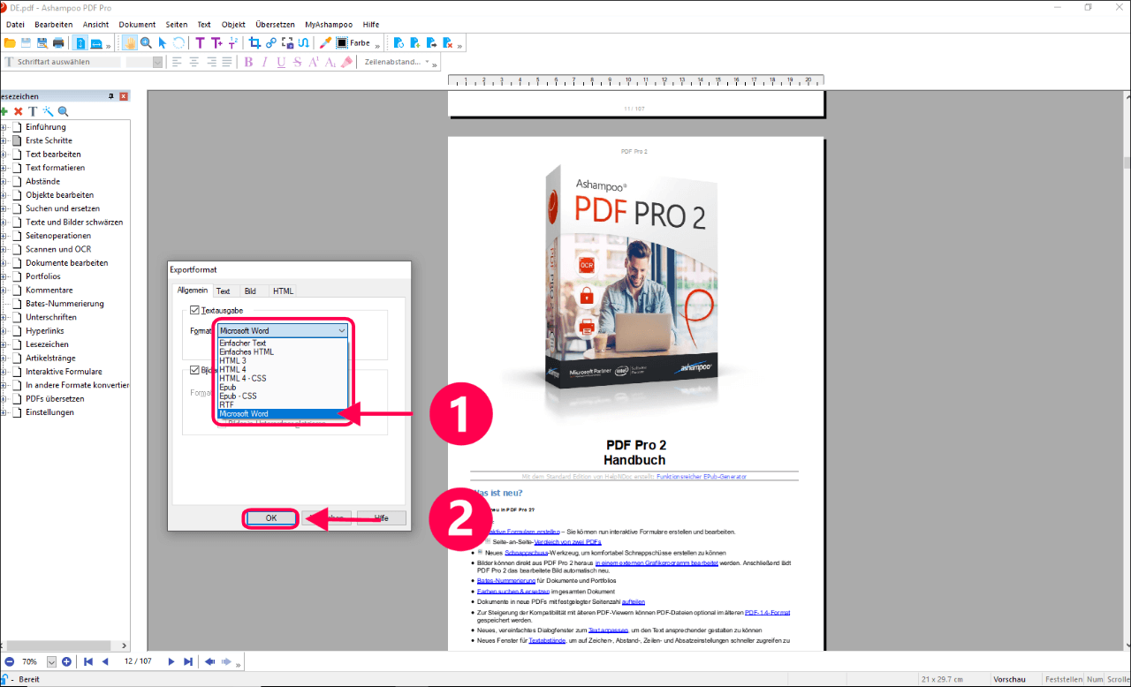Jump to the last page

187,661
